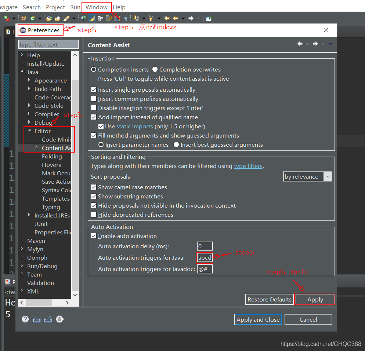Open Sort proposals by relevance dropdown

coord(307,177)
